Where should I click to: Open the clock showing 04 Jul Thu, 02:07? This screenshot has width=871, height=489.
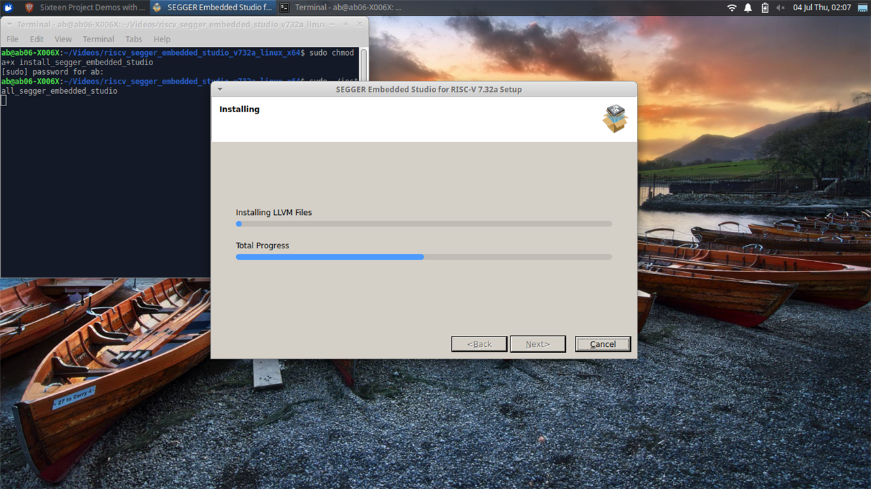tap(822, 7)
